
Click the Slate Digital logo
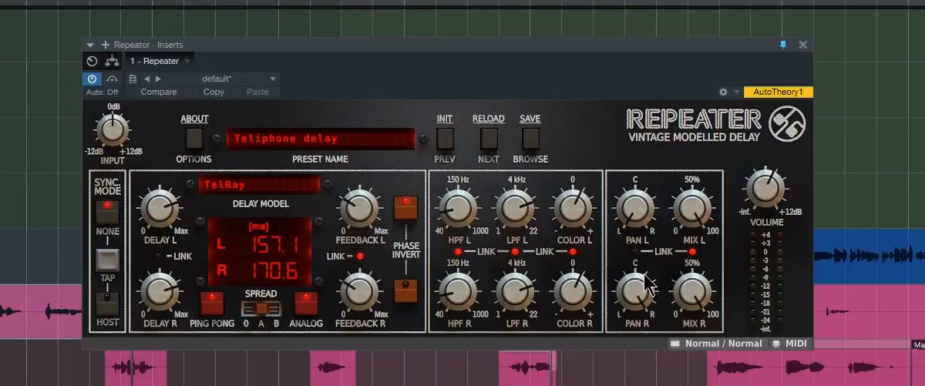[787, 123]
